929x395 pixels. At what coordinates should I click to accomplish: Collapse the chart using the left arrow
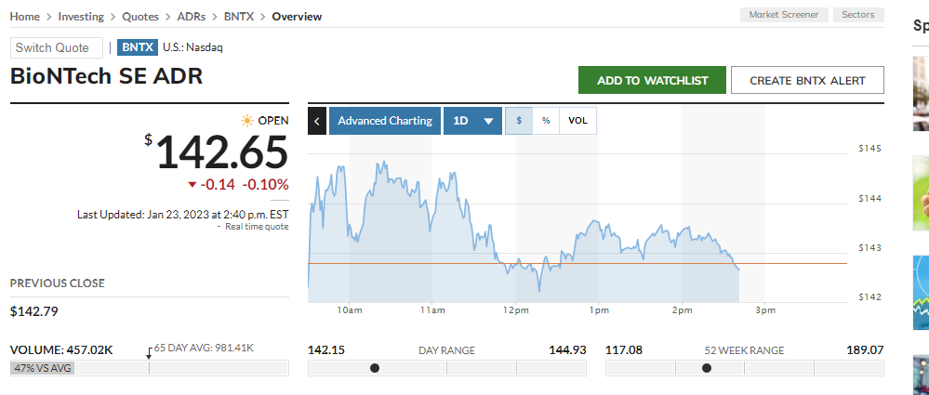tap(317, 121)
